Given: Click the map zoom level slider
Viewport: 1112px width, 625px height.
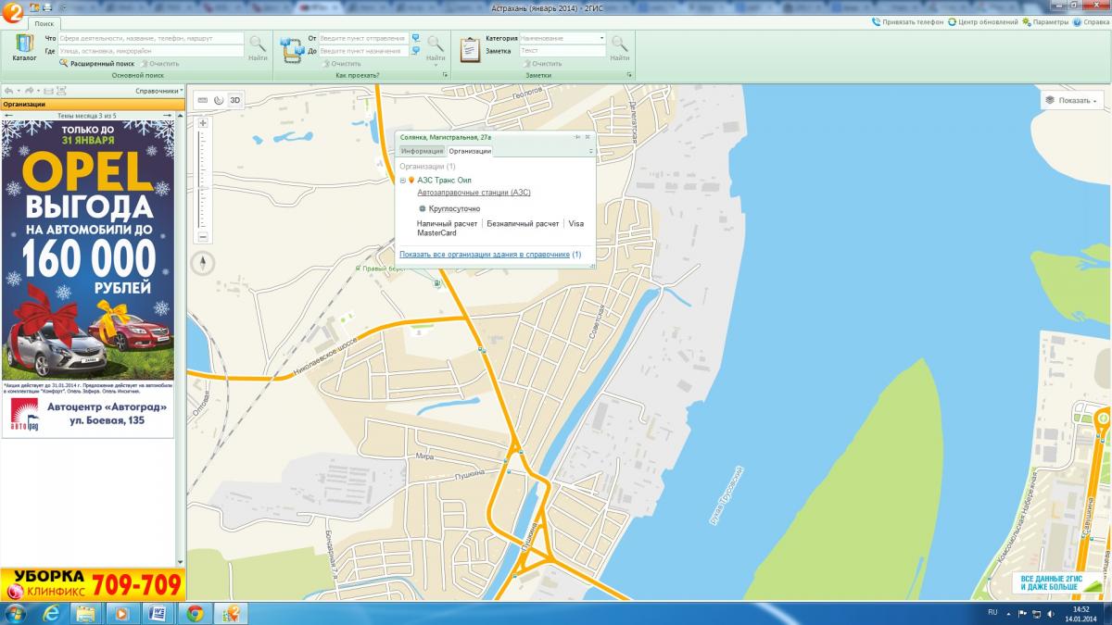Looking at the screenshot, I should (x=203, y=180).
